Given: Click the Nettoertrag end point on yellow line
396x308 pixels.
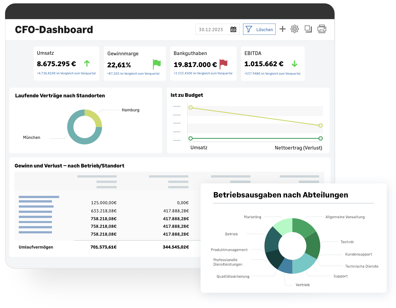Looking at the screenshot, I should click(x=321, y=125).
